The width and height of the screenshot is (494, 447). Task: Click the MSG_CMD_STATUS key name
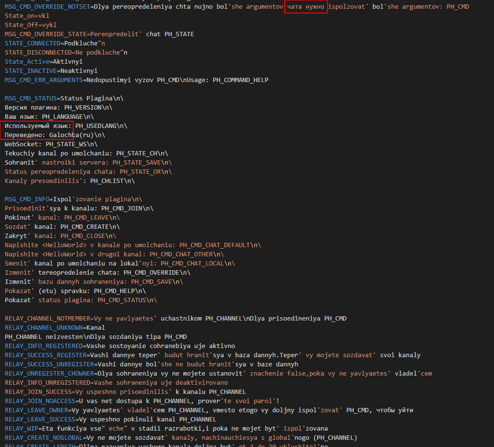point(30,98)
